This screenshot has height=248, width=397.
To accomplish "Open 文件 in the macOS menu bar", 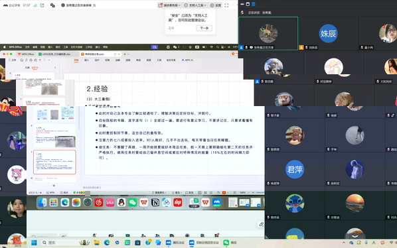I will point(27,47).
